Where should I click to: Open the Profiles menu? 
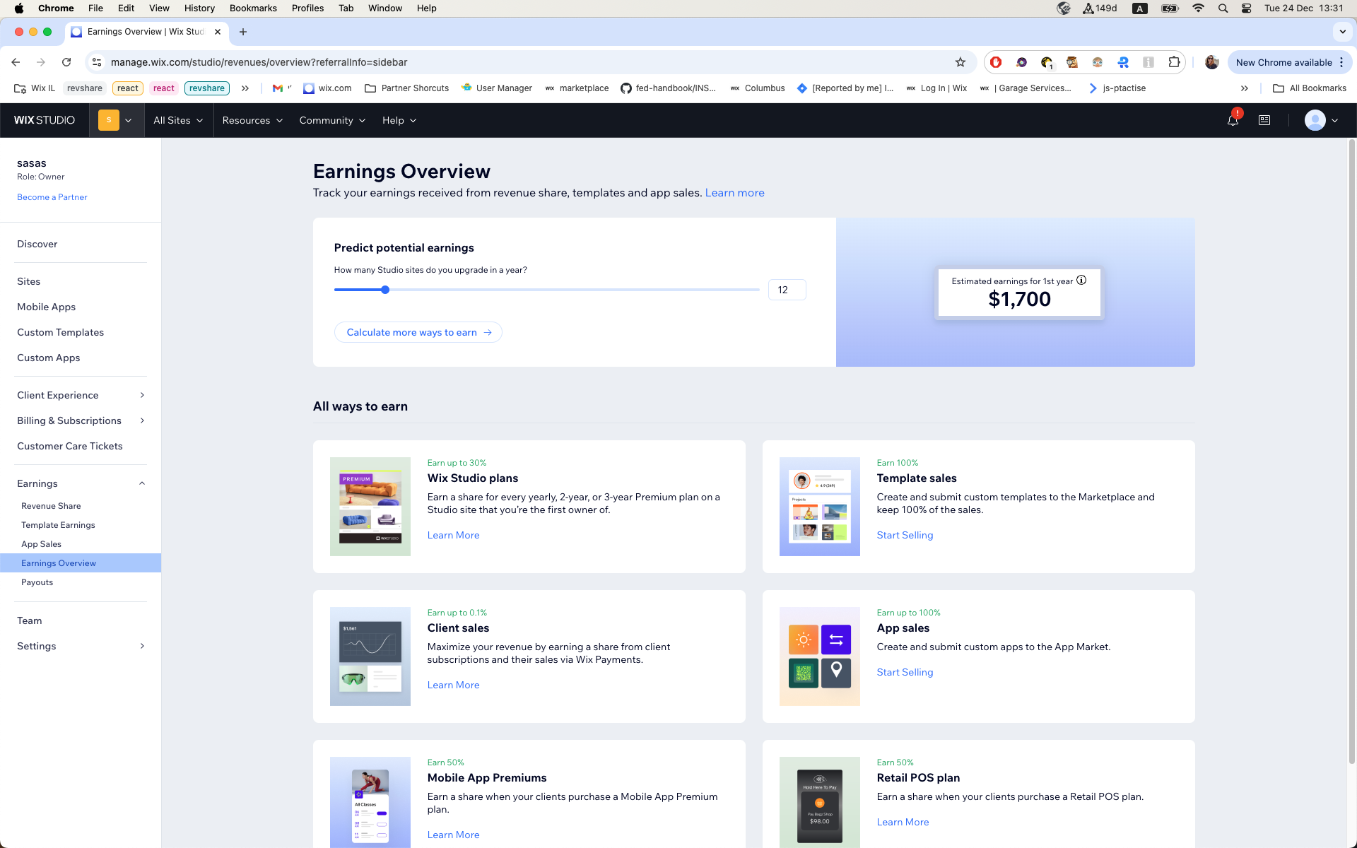click(x=307, y=8)
